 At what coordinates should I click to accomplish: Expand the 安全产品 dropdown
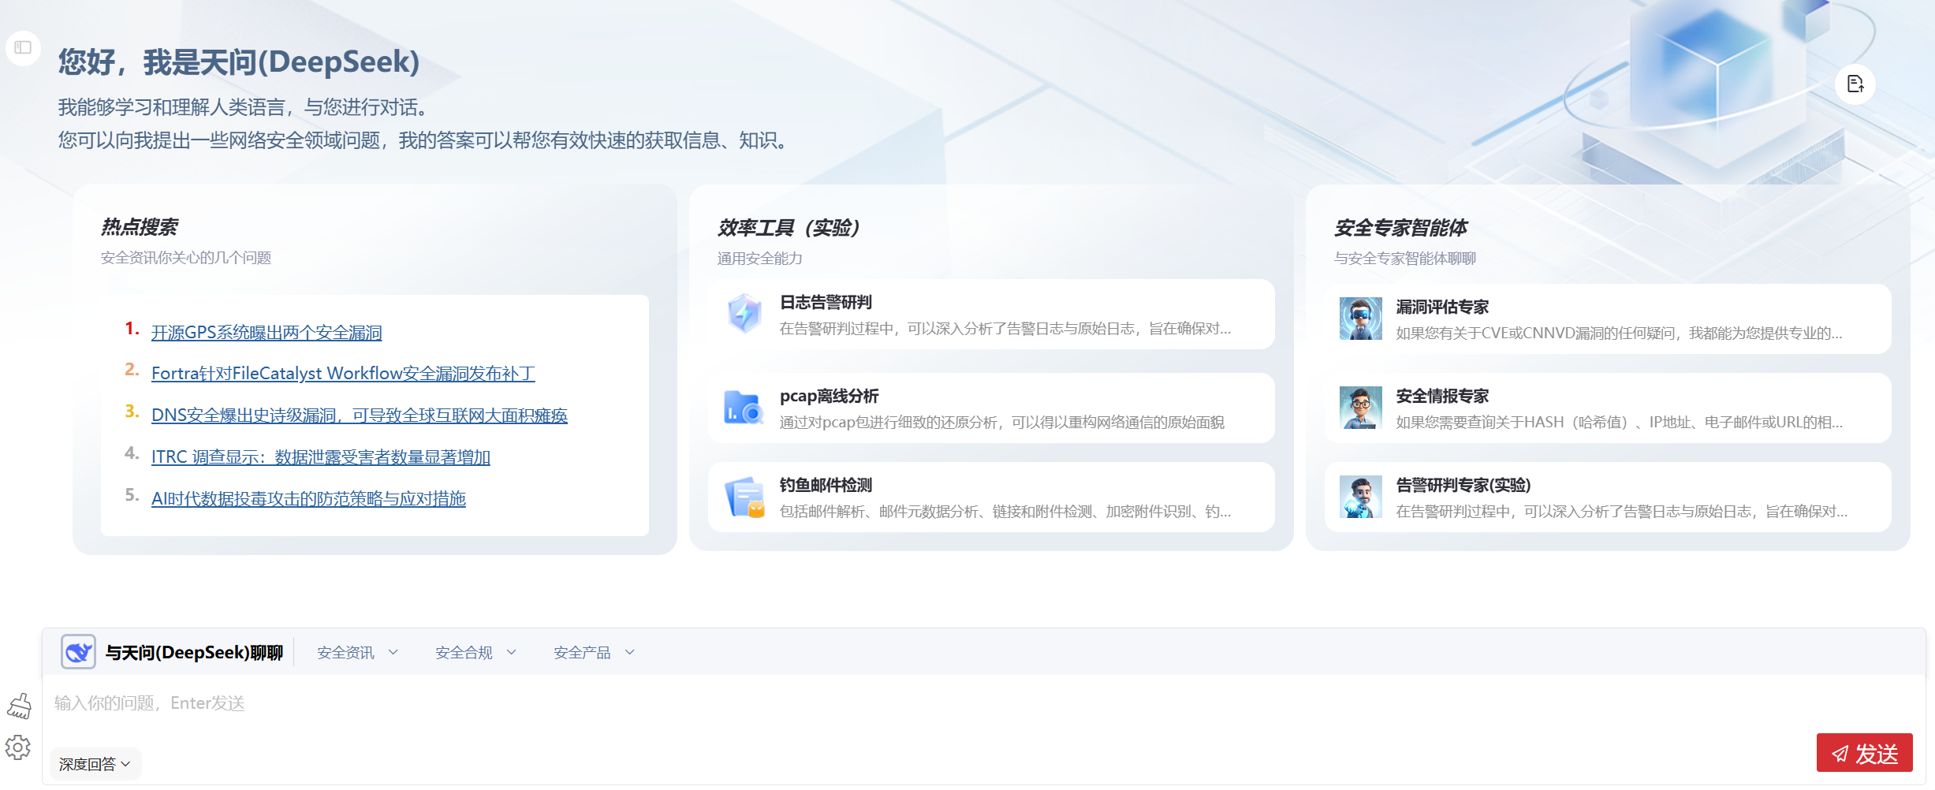[x=594, y=653]
